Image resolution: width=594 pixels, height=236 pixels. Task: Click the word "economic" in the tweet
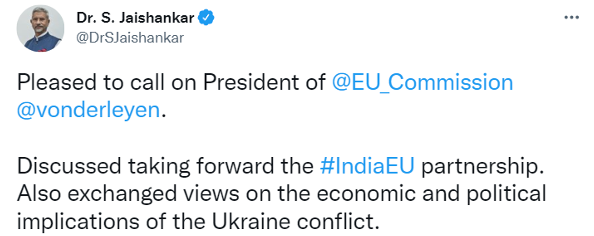(x=366, y=194)
